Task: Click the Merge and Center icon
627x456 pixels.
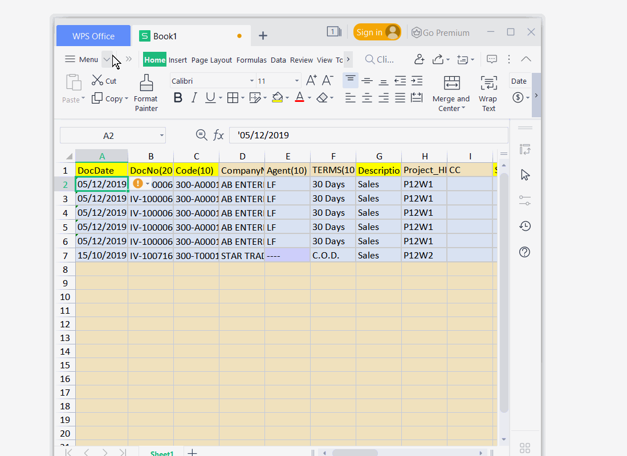Action: coord(451,83)
